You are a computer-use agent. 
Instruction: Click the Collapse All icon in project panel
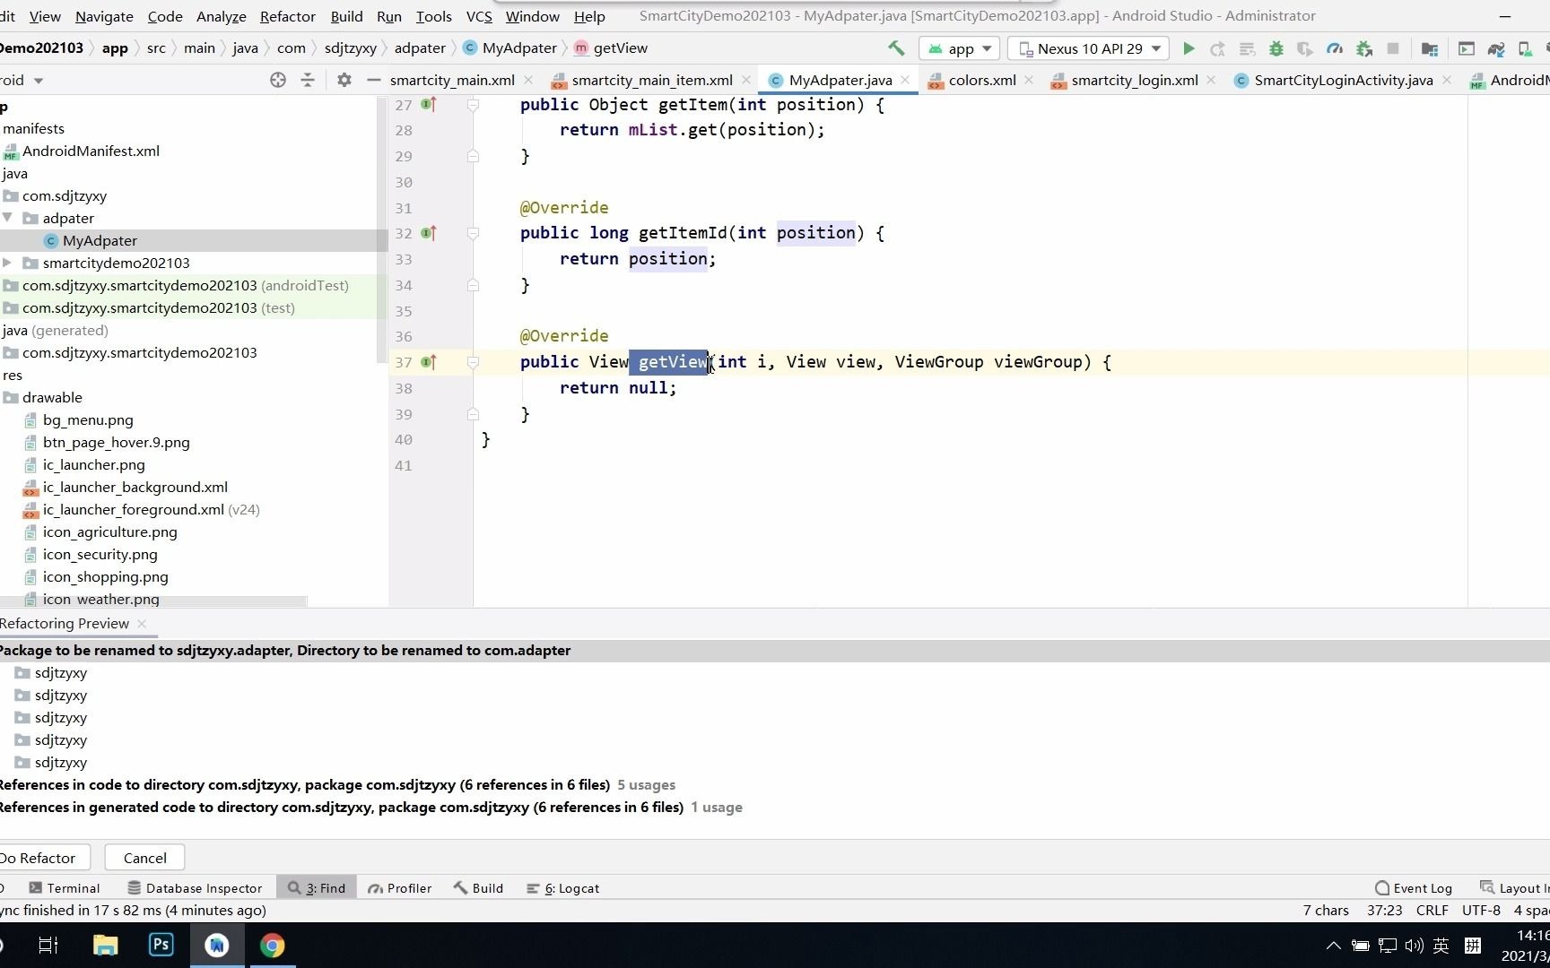[308, 80]
